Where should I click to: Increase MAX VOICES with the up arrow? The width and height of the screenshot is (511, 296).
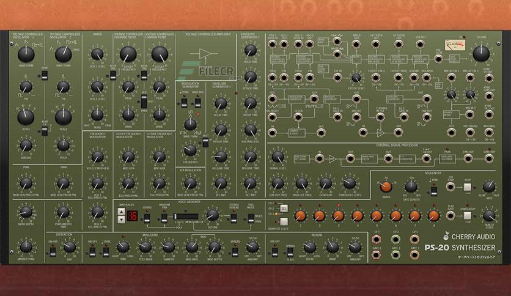[x=121, y=212]
